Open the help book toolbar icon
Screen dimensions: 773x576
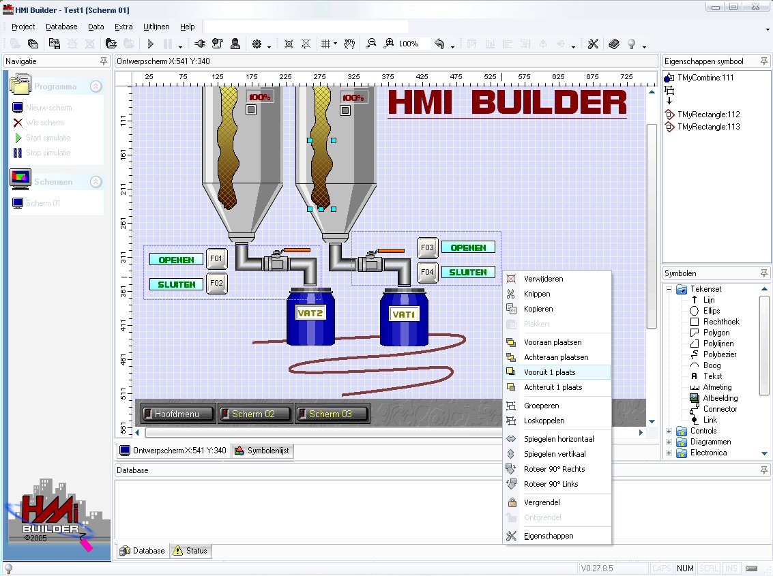[614, 44]
